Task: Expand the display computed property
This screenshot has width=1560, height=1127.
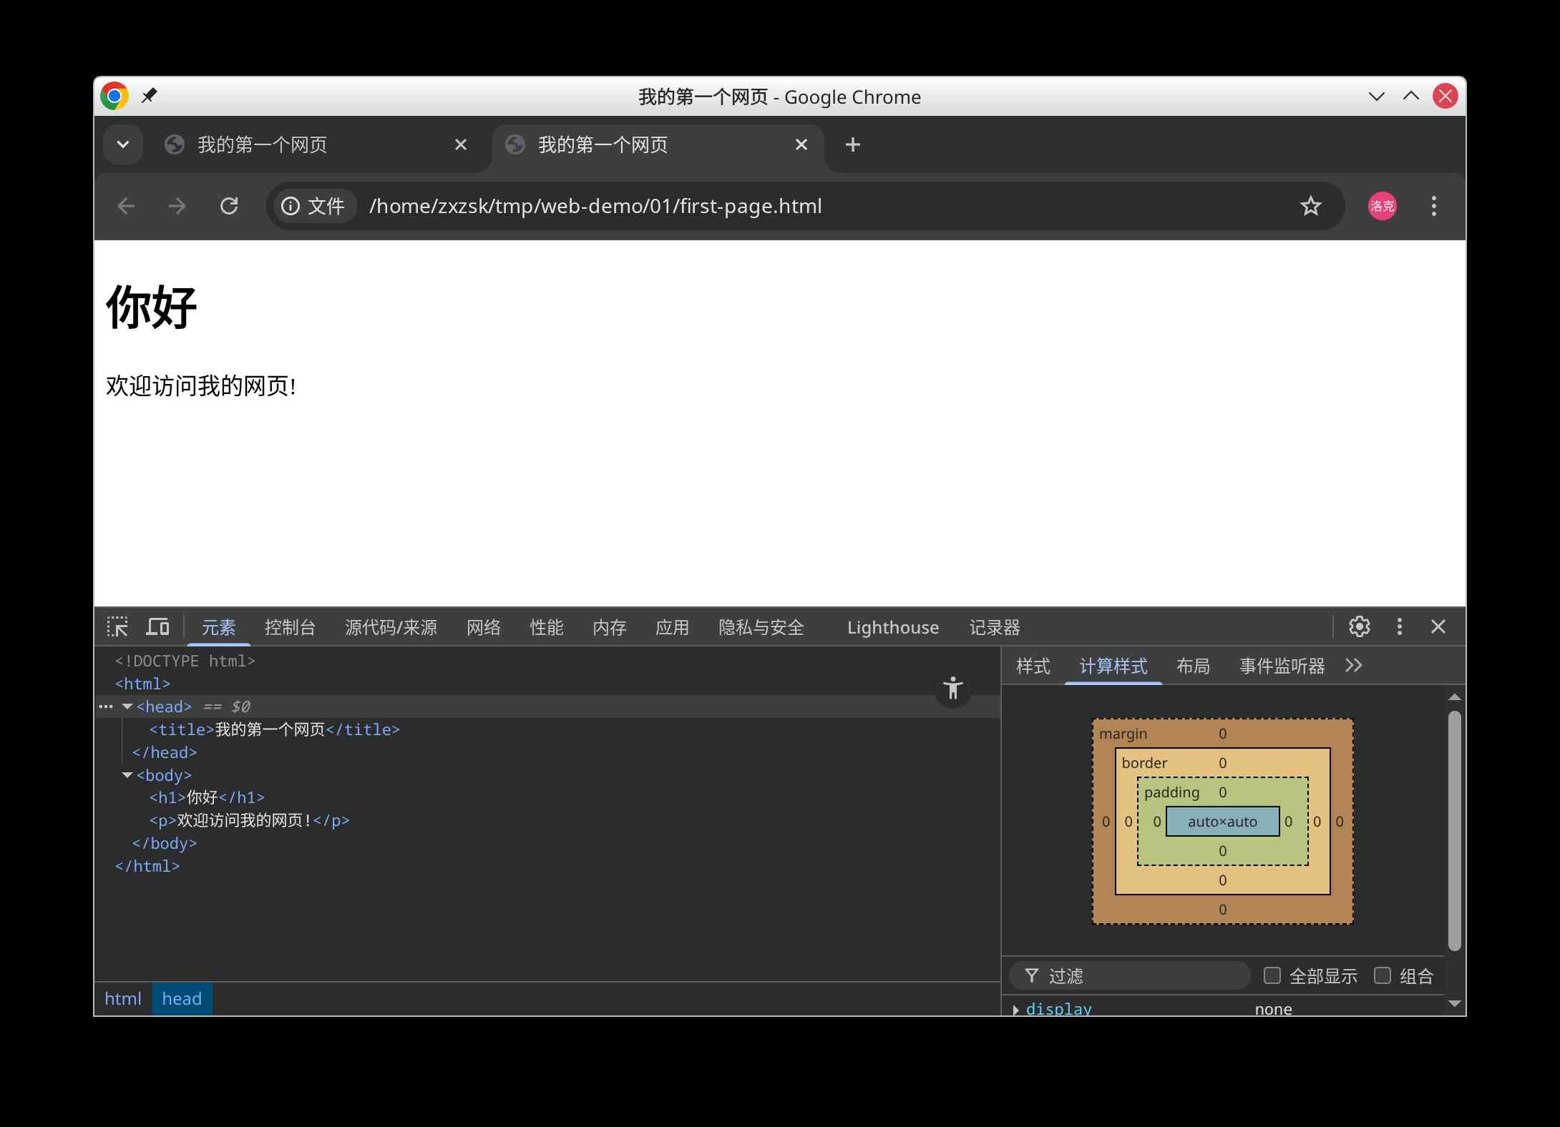Action: coord(1015,1009)
